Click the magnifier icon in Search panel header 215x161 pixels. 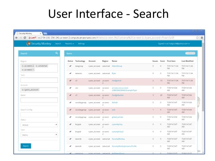point(57,53)
